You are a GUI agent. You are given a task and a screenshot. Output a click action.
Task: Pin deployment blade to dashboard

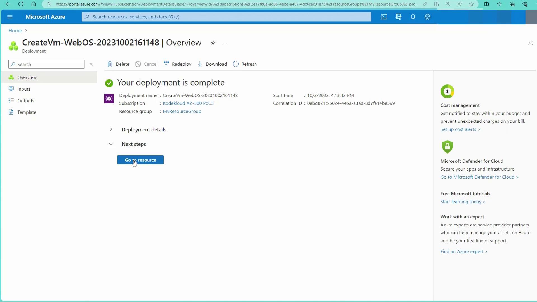(x=213, y=43)
